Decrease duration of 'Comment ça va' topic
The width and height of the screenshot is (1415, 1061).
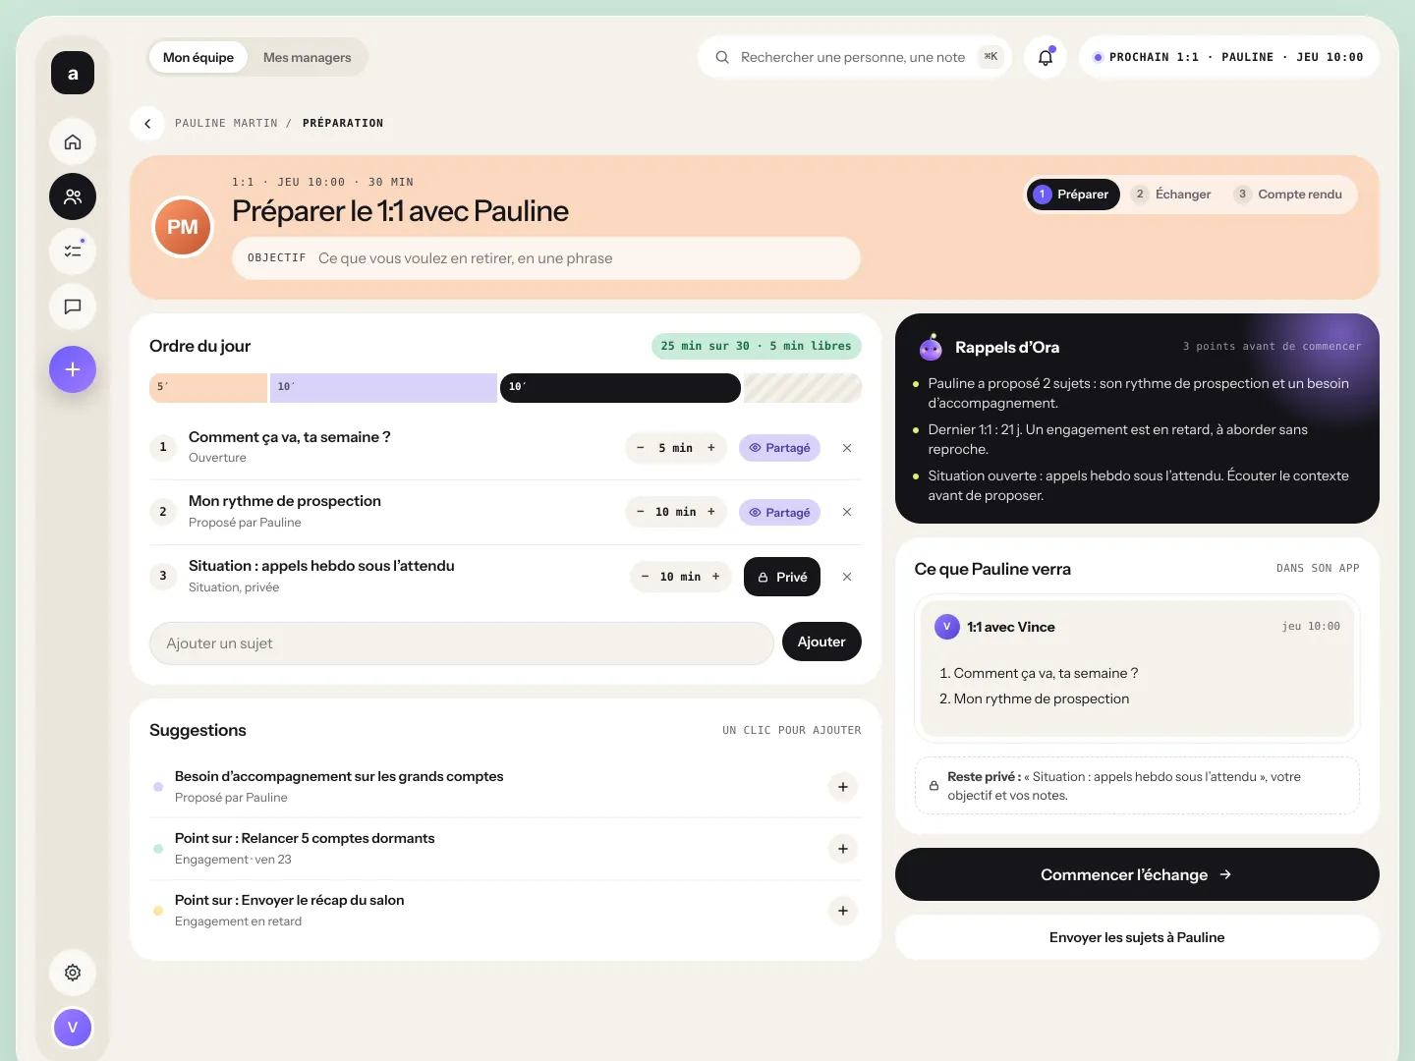coord(641,448)
